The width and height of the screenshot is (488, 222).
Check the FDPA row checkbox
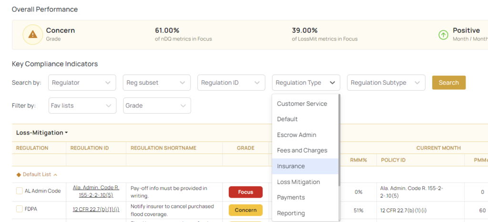[x=20, y=209]
